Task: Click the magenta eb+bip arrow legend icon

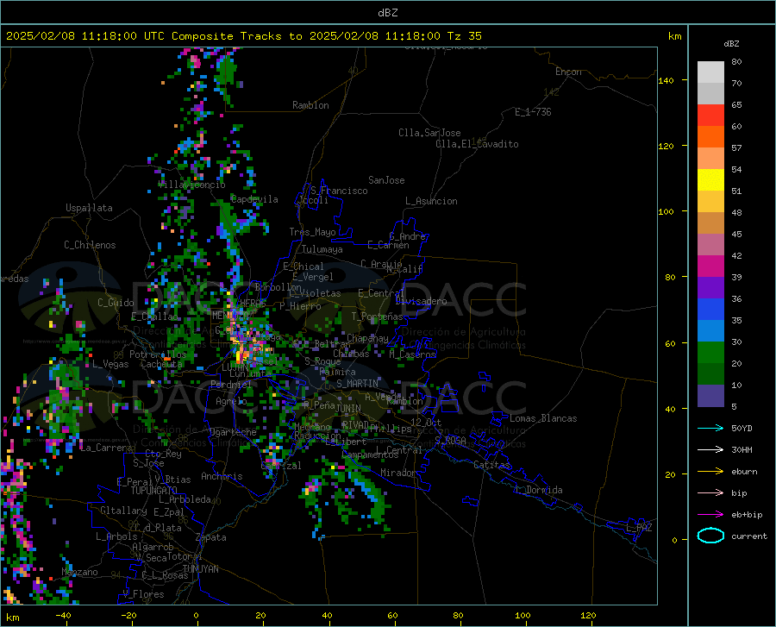Action: click(710, 515)
